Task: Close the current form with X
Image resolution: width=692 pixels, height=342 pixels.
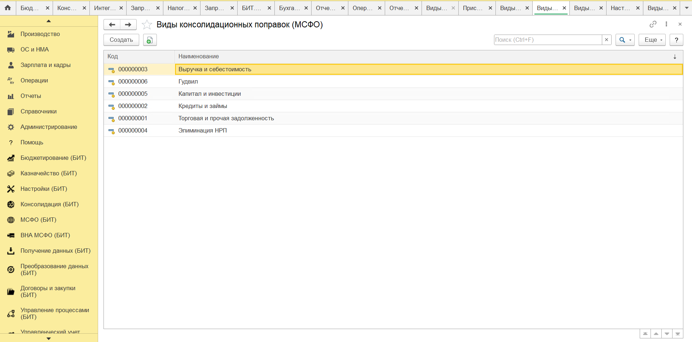Action: click(x=680, y=24)
